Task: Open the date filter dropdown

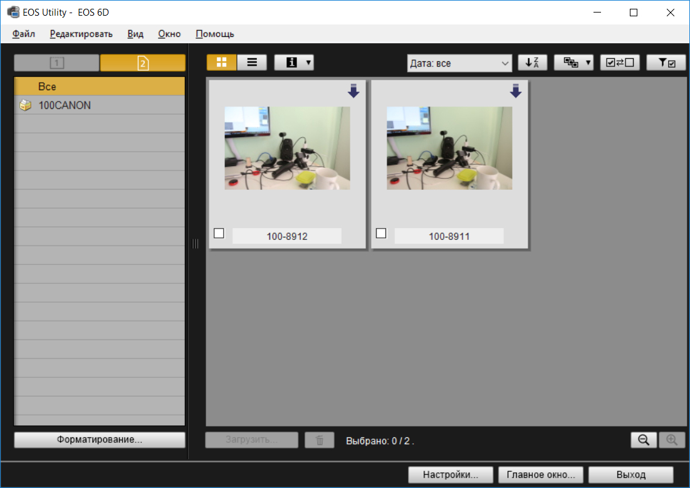Action: [x=460, y=63]
